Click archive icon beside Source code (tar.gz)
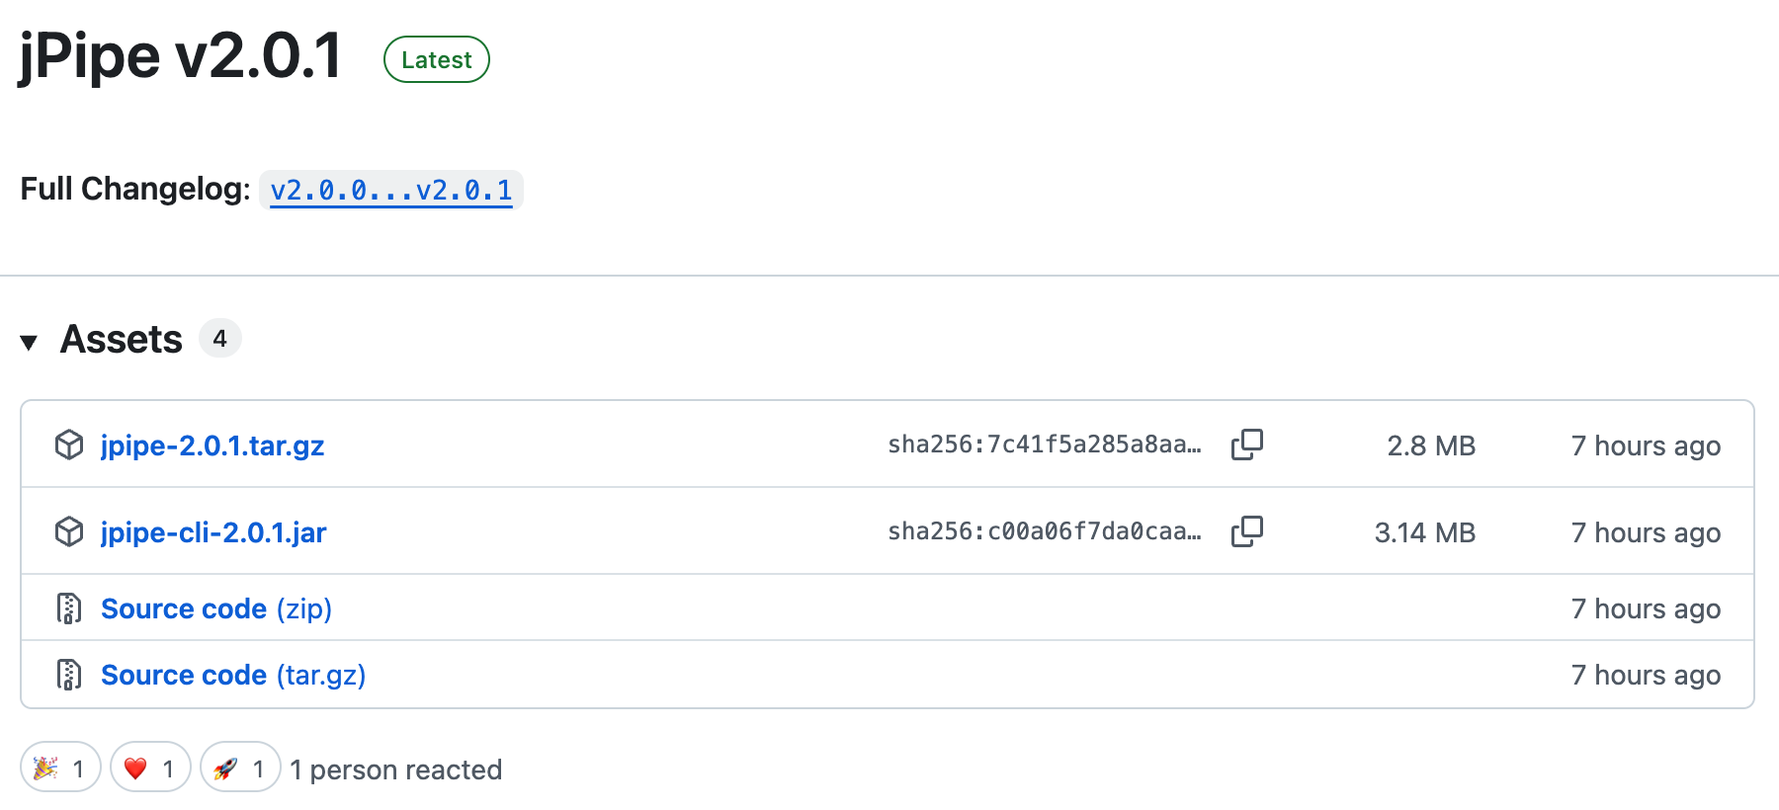 point(69,675)
